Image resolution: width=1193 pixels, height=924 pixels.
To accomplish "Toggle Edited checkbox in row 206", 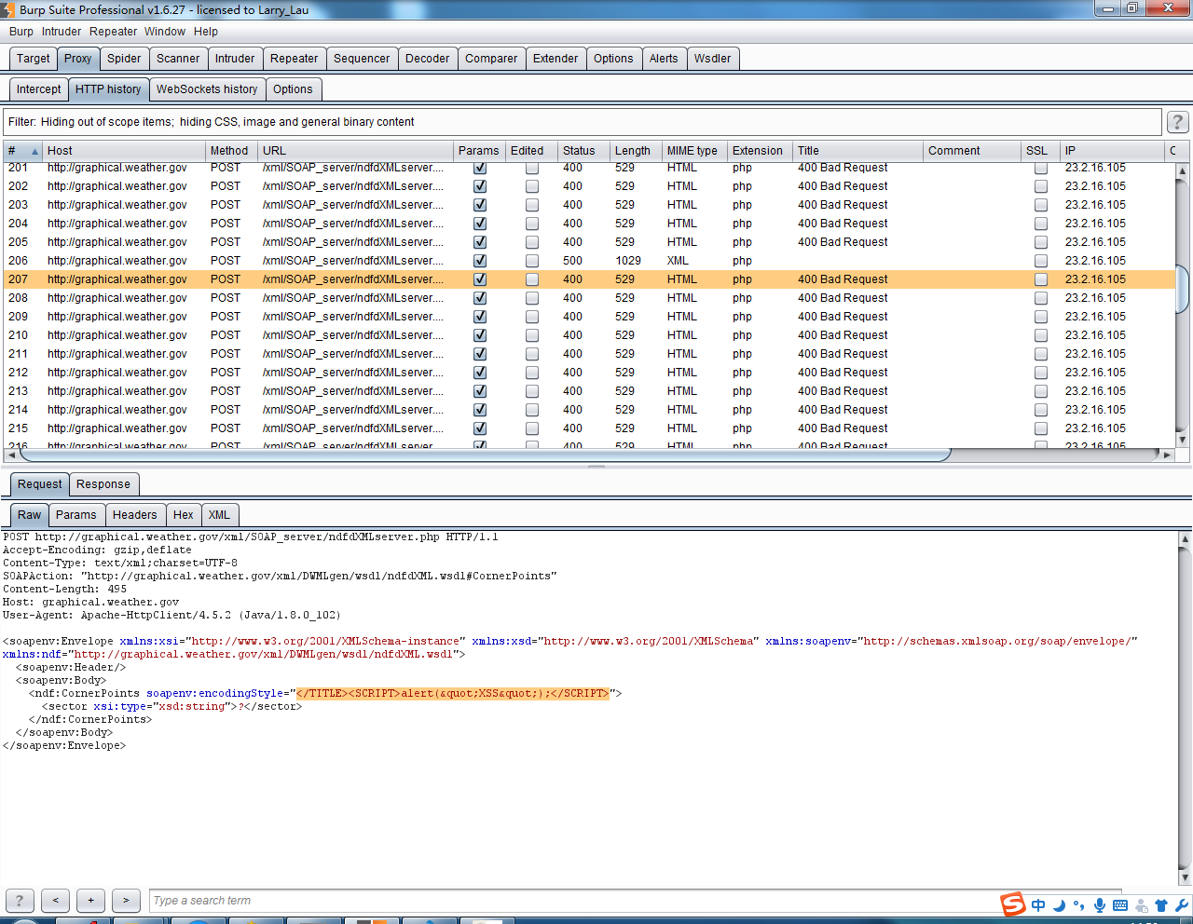I will (532, 261).
